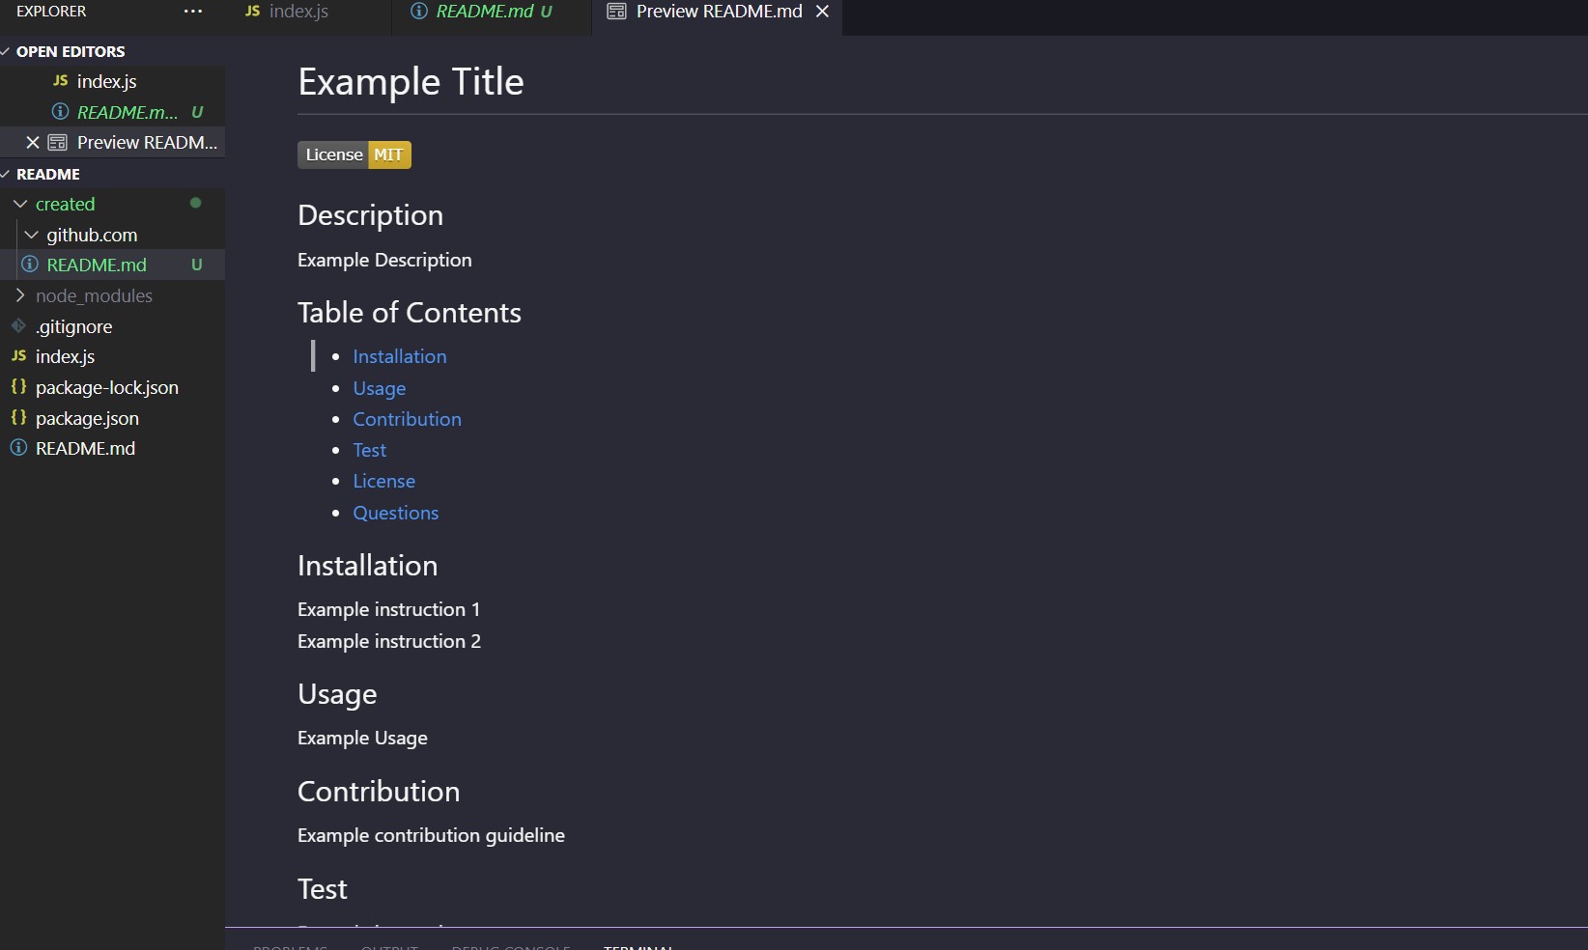Collapse the github.com folder

[x=33, y=235]
